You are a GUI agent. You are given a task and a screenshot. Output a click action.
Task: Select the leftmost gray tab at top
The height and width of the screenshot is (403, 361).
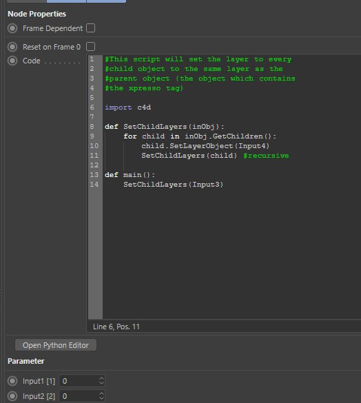click(27, 1)
